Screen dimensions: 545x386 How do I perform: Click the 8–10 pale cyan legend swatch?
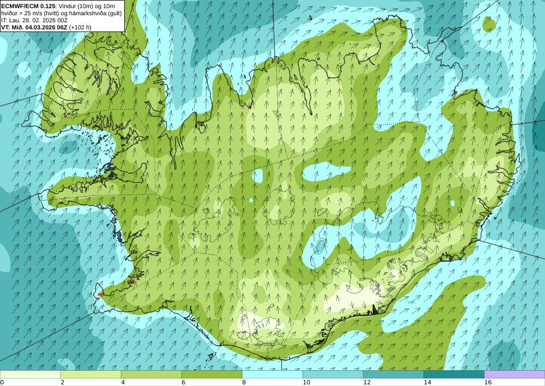272,375
